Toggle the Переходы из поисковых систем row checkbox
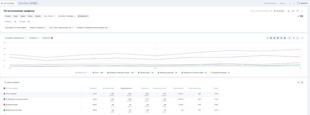 (5, 99)
